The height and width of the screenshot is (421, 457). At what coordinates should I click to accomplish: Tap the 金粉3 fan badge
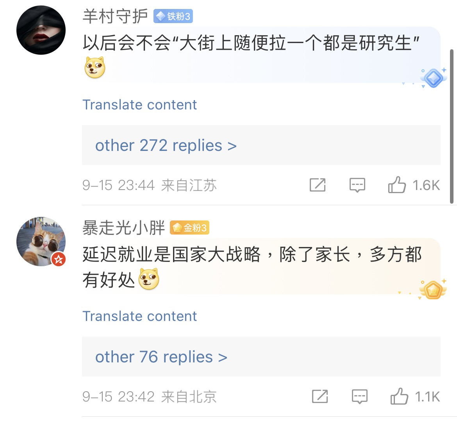(189, 228)
